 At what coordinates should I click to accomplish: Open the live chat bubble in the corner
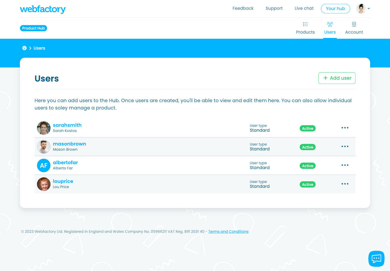(376, 258)
